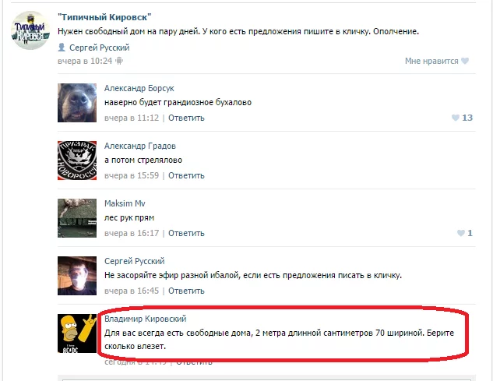Reply to the comment at 16:17
This screenshot has width=493, height=381.
pyautogui.click(x=186, y=233)
